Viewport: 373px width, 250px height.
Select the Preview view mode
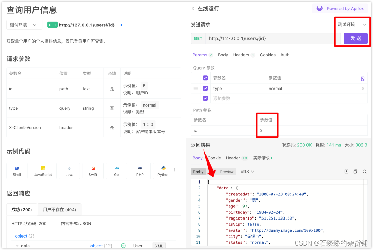[227, 172]
